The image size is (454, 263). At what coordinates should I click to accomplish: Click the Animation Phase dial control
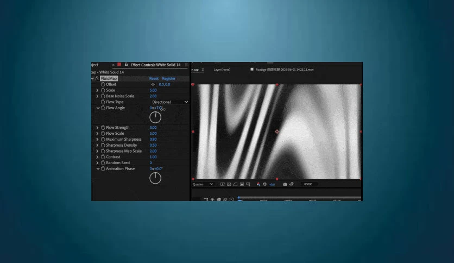[x=155, y=178]
